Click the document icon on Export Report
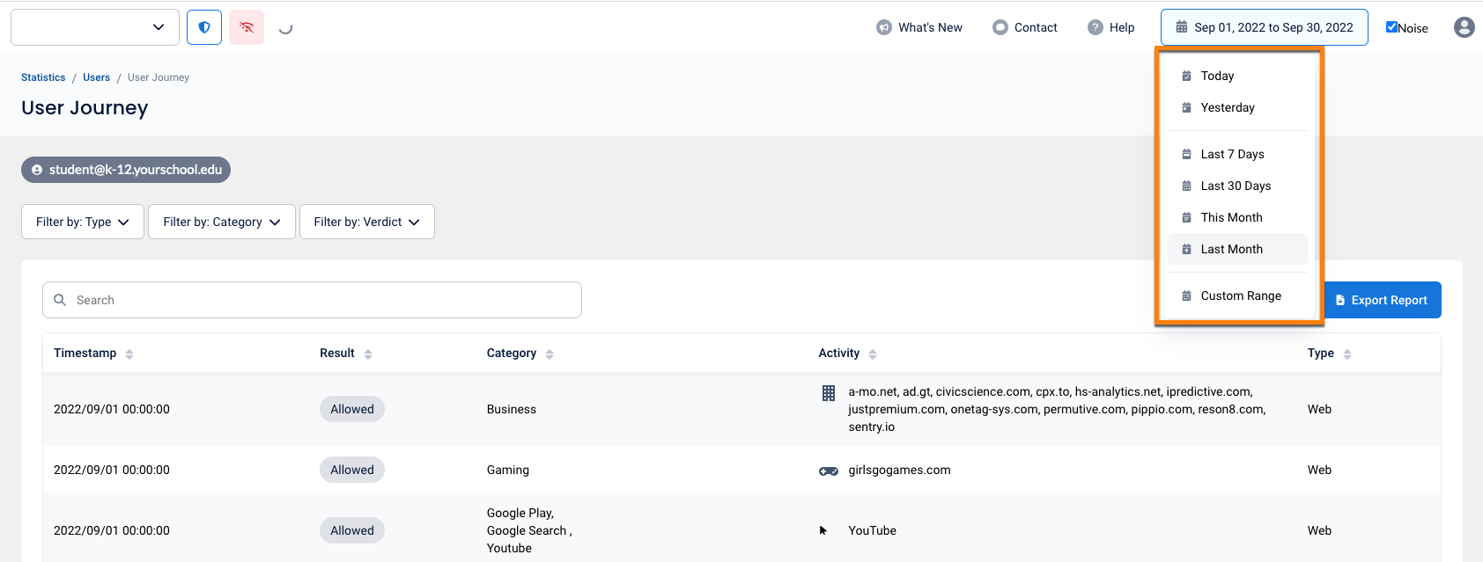 [1340, 300]
